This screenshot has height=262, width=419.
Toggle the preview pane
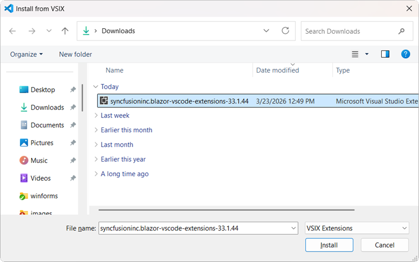(x=385, y=54)
